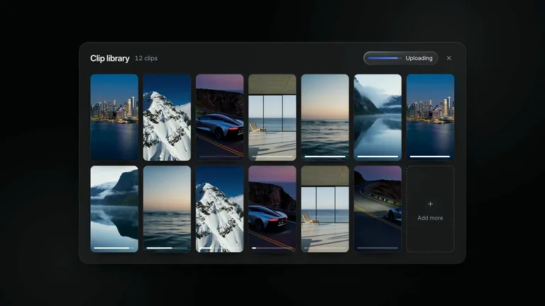Click the "Clip library" heading
Viewport: 545px width, 306px height.
(x=110, y=58)
